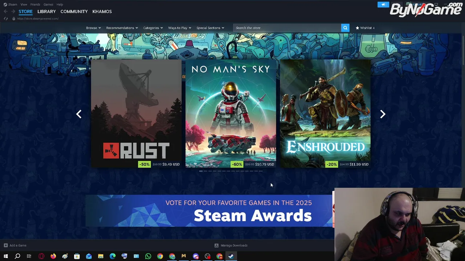Expand the Recommendations dropdown

click(x=122, y=28)
